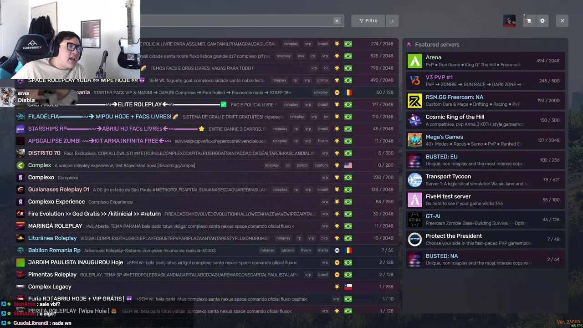This screenshot has height=328, width=583.
Task: Click the 'custom' tag on Complex row
Action: (321, 165)
